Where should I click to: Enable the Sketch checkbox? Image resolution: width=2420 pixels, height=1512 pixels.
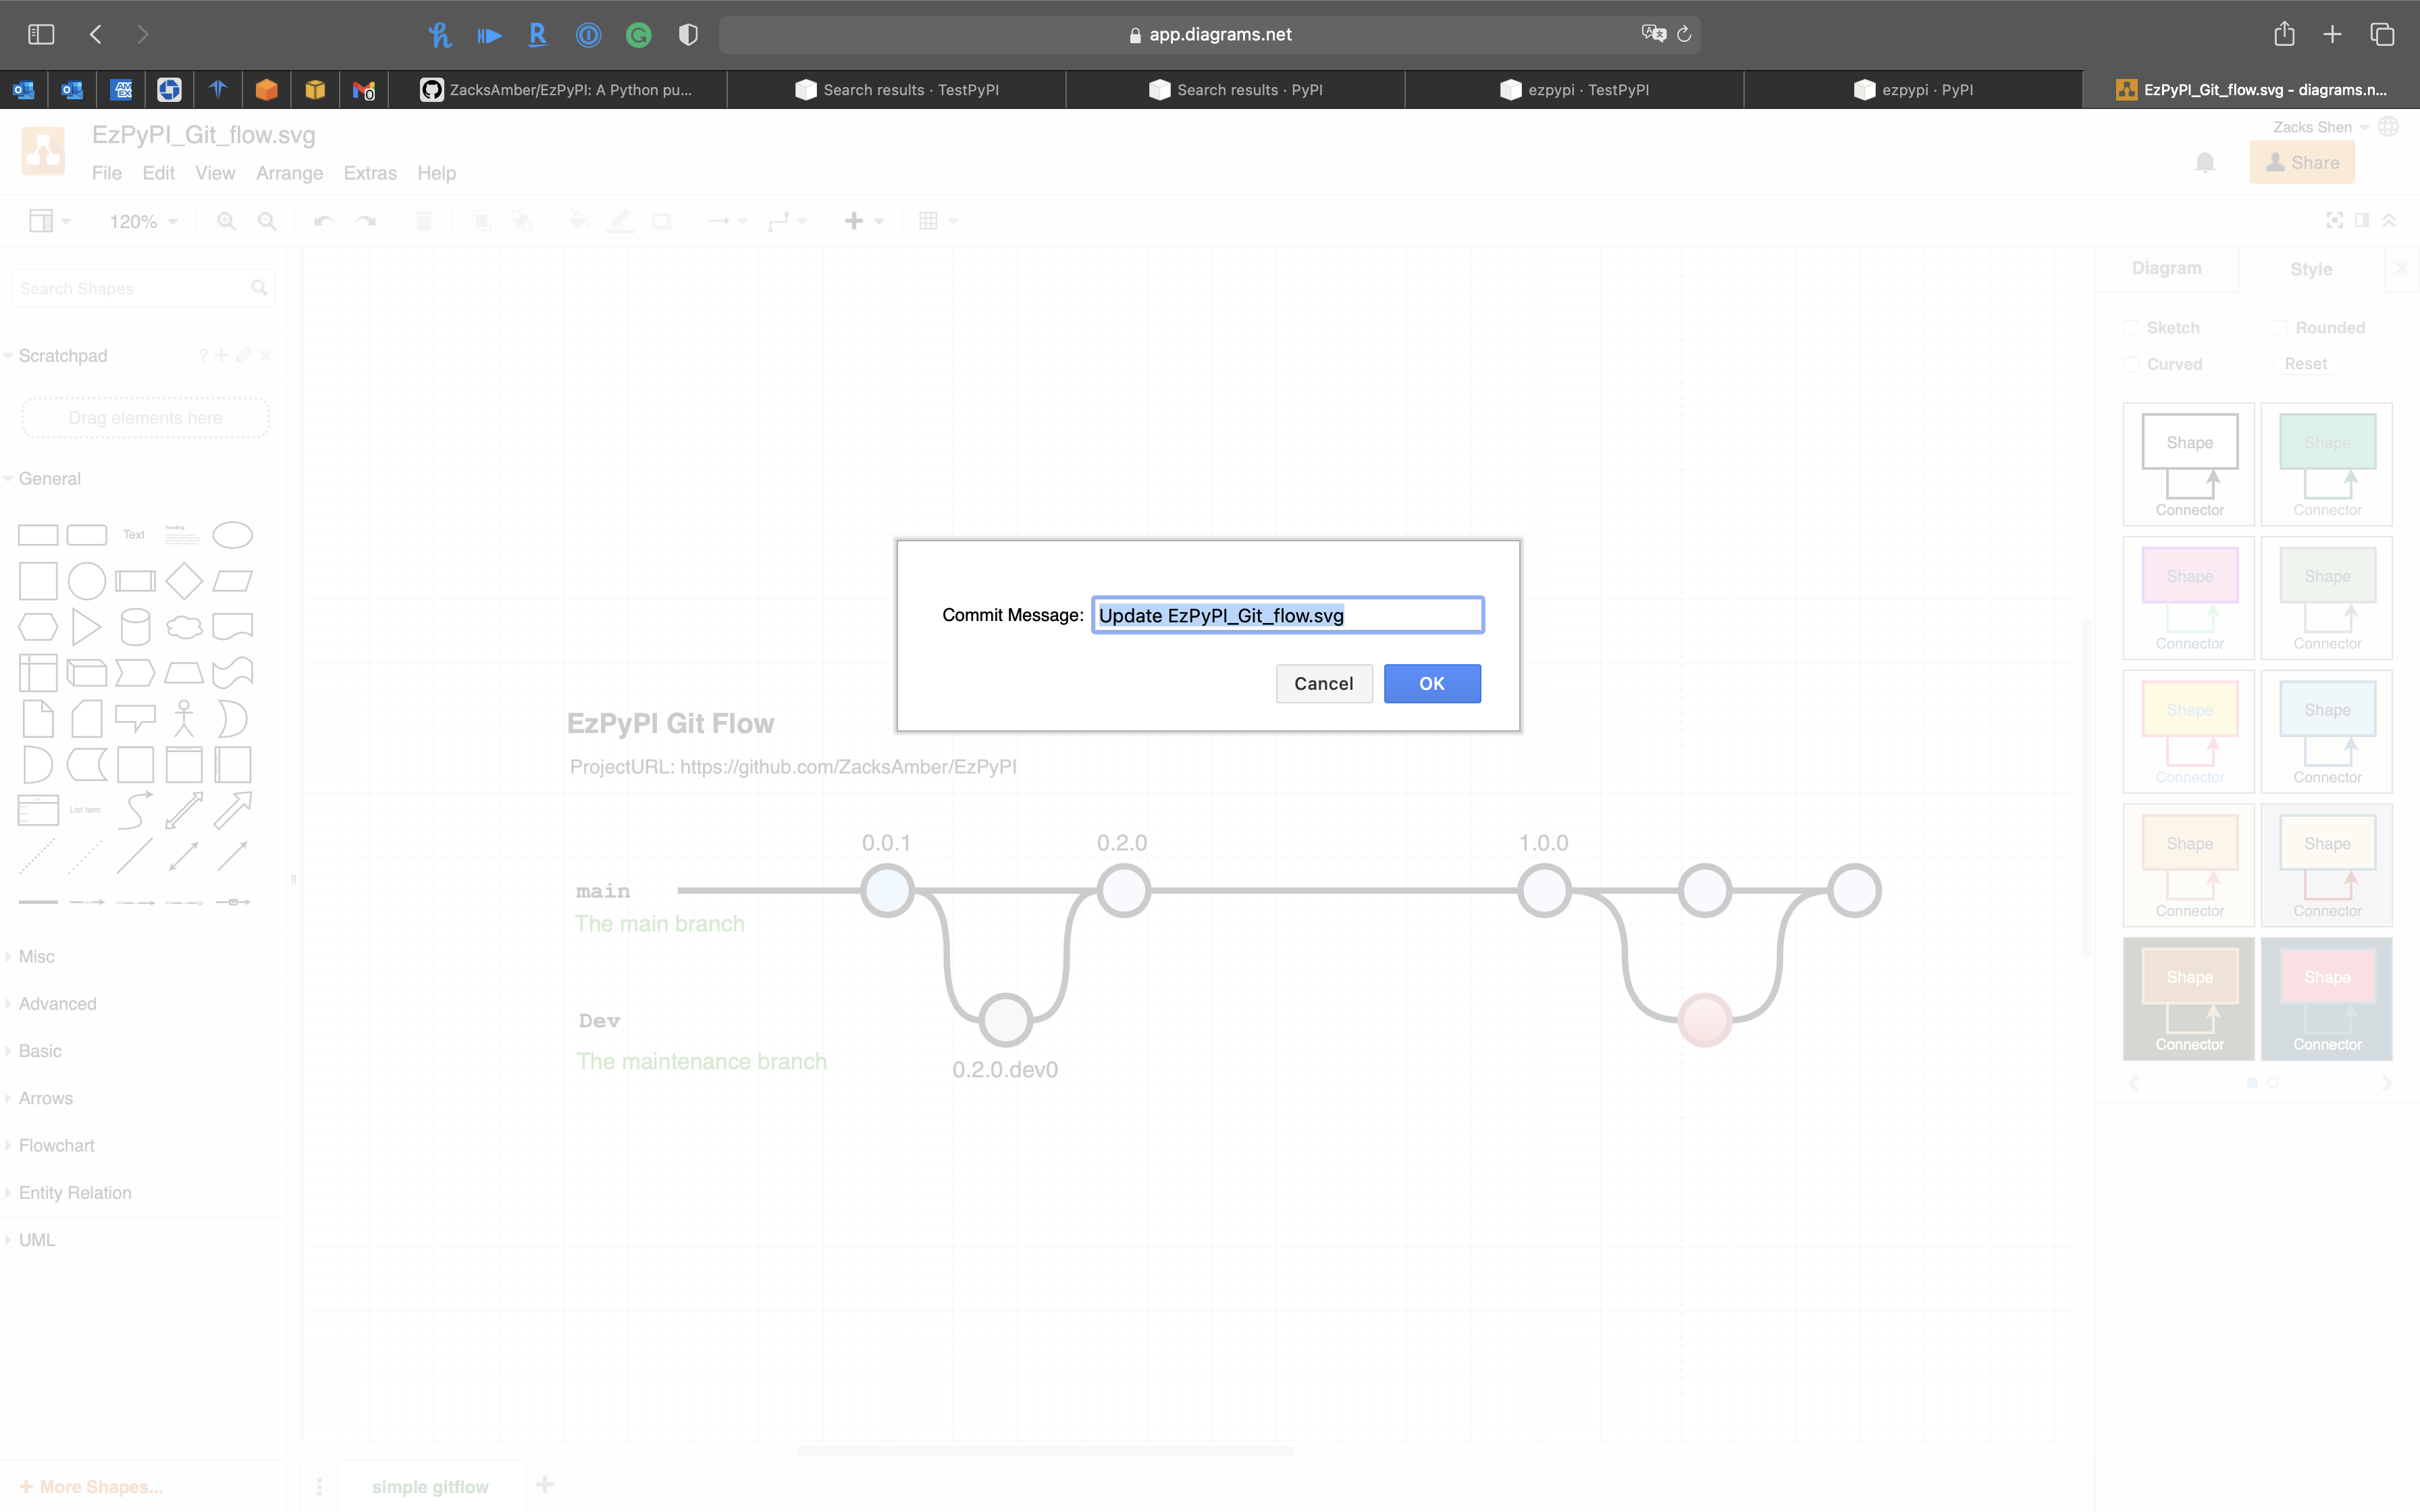2131,328
